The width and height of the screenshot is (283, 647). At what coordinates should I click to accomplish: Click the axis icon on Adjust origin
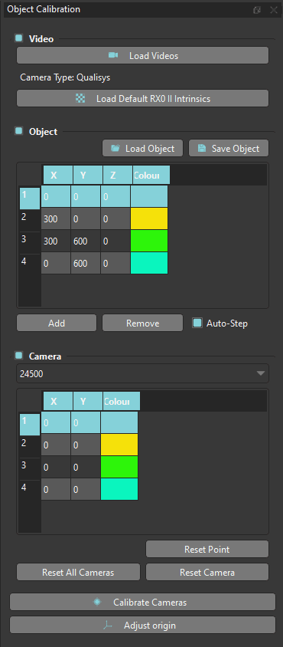point(108,625)
